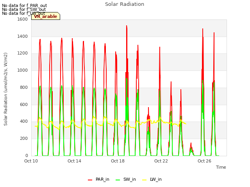The width and height of the screenshot is (250, 187).
Task: Click the 'No data for f_SW_out' message
Action: pos(24,9)
